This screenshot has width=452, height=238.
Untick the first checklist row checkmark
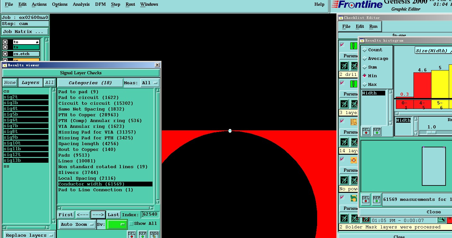click(x=342, y=45)
